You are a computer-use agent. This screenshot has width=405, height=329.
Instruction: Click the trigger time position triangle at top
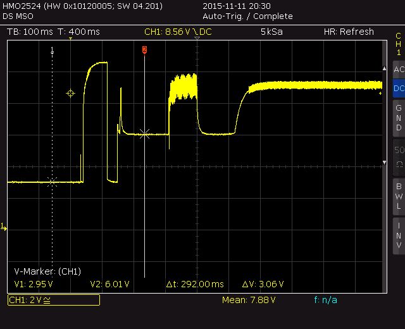pos(70,39)
